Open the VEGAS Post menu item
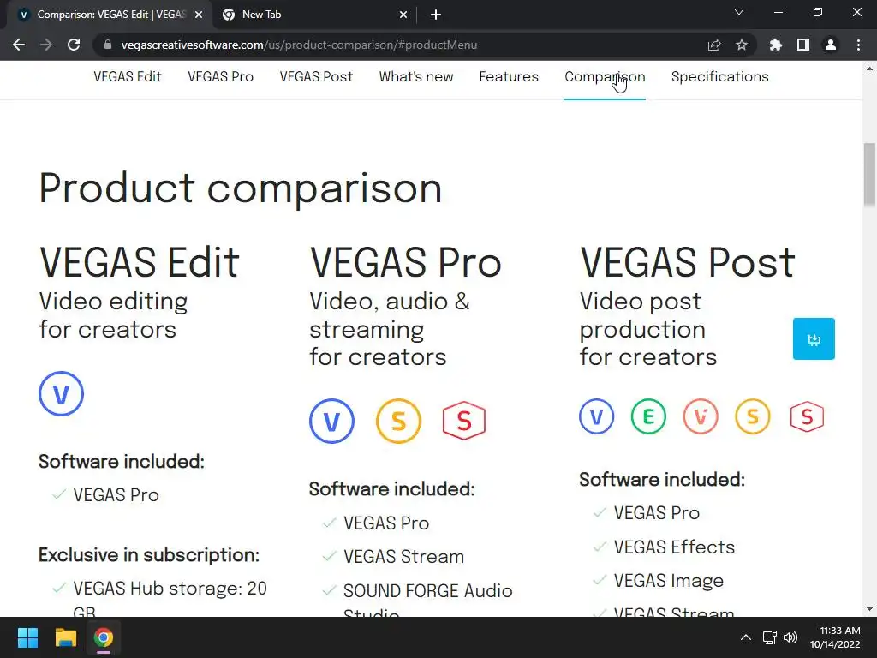Screen dimensions: 877x658 [316, 76]
